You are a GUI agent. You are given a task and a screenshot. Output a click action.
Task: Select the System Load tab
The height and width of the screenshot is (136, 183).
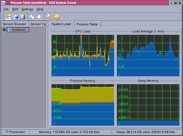61,24
